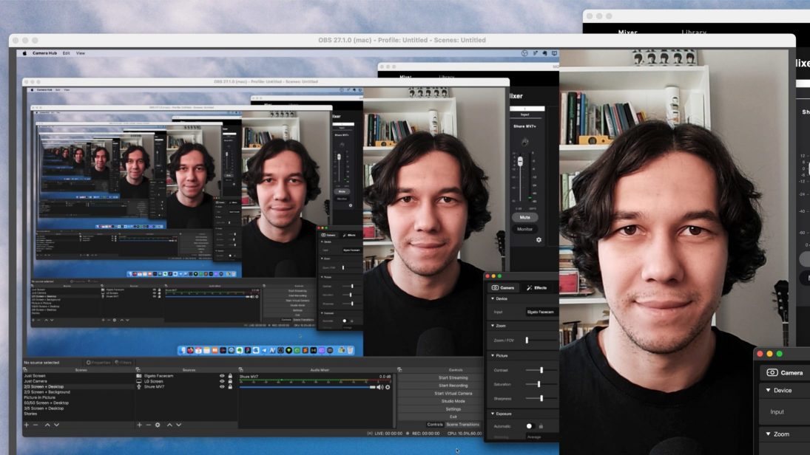810x455 pixels.
Task: Switch to the Scene Transitions tab in OBS
Action: tap(463, 425)
